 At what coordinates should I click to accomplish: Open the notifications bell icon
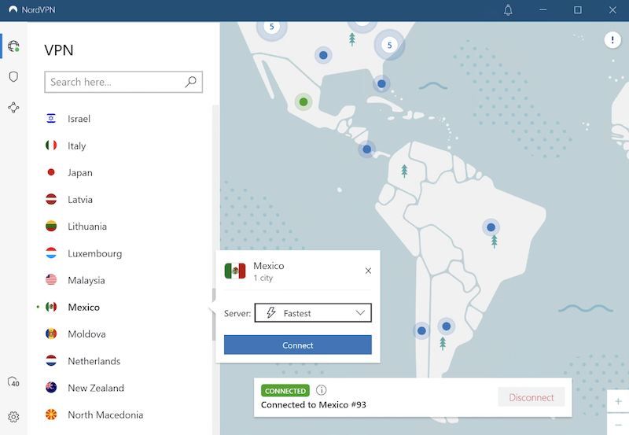508,10
